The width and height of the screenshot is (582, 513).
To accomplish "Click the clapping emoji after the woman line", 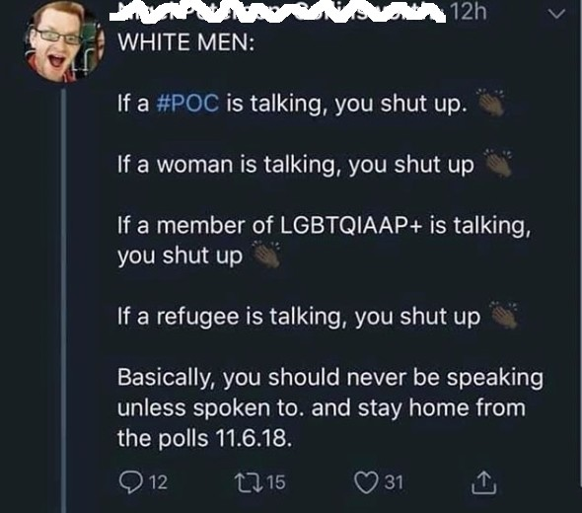I will (x=498, y=164).
